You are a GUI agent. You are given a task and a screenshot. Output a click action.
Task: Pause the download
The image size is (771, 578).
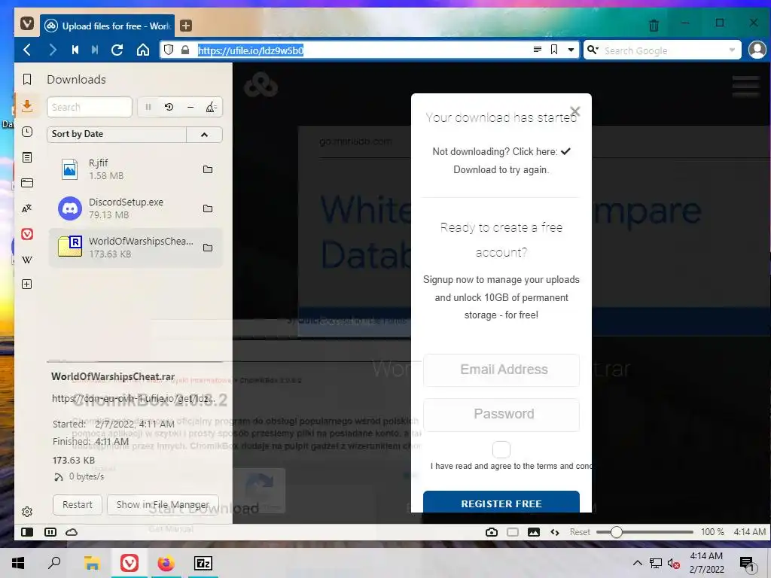pos(148,107)
